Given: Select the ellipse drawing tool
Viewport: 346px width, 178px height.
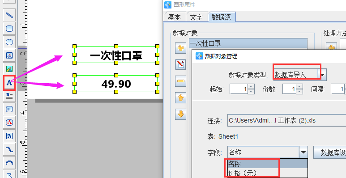Looking at the screenshot, I should coord(9,42).
